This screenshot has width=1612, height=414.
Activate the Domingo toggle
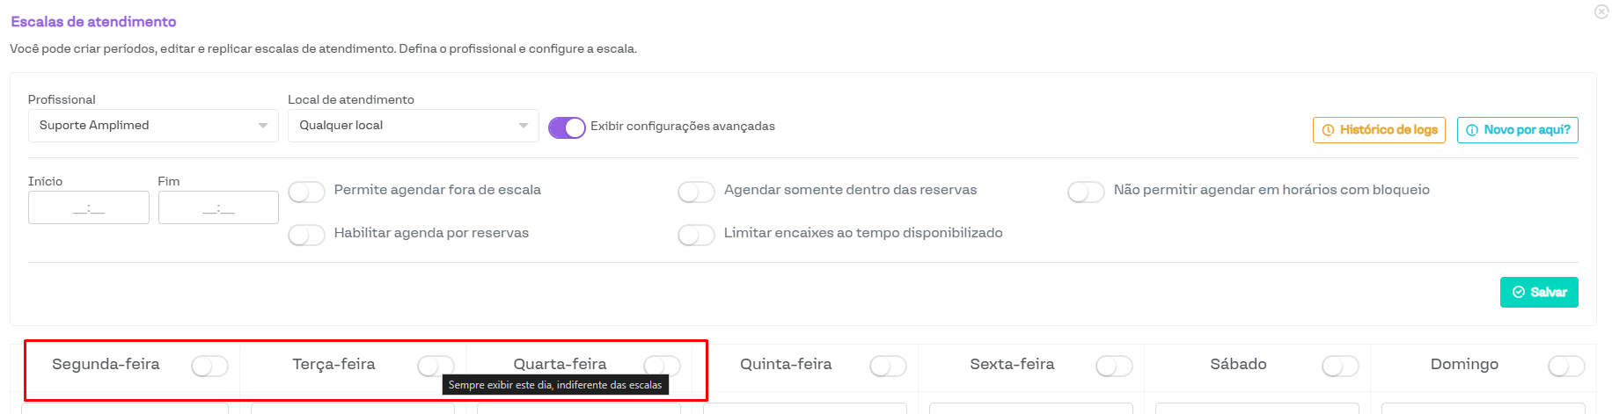[1566, 366]
